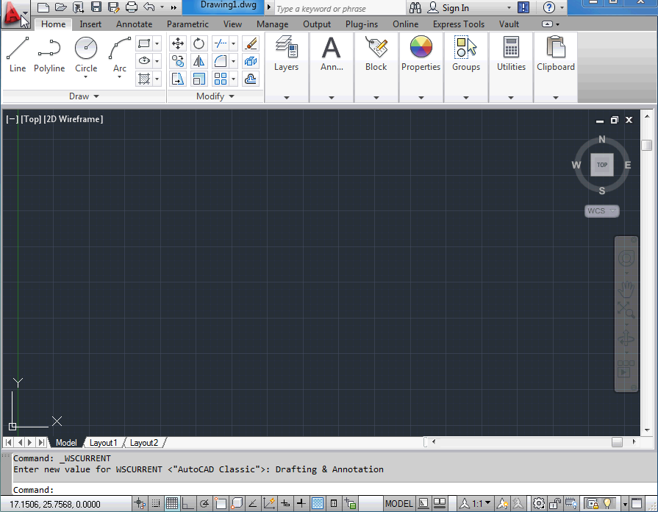658x512 pixels.
Task: Enable Ortho Mode in status bar
Action: coord(187,503)
